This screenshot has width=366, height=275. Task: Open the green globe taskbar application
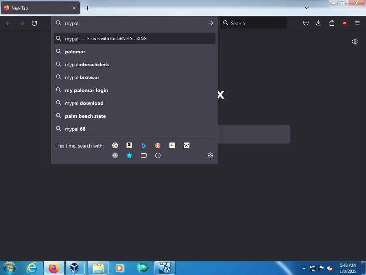coord(142,268)
